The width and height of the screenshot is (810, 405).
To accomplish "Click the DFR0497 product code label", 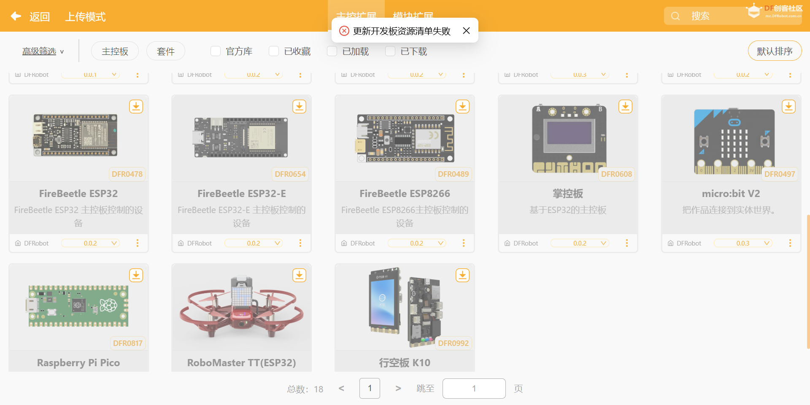I will 780,174.
